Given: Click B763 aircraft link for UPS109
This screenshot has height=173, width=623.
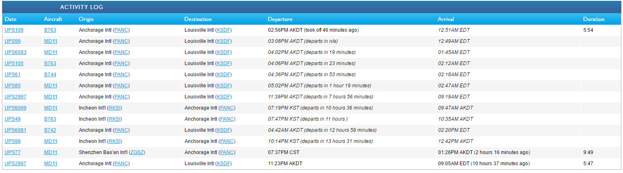Looking at the screenshot, I should [50, 30].
